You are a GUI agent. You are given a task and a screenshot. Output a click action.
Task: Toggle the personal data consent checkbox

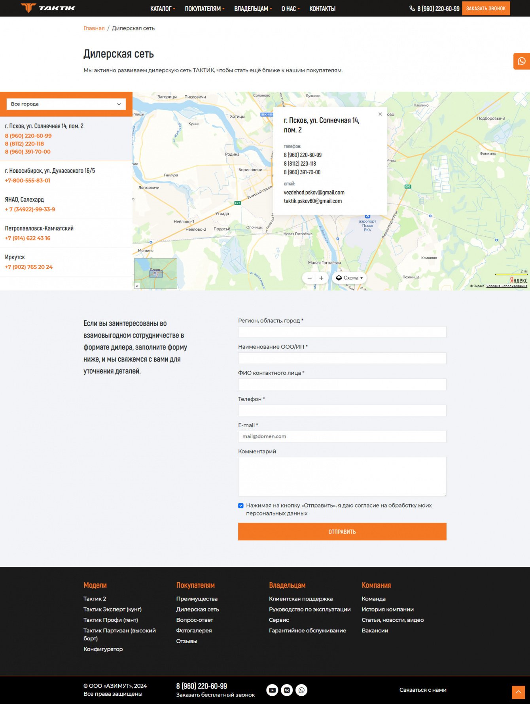click(241, 506)
